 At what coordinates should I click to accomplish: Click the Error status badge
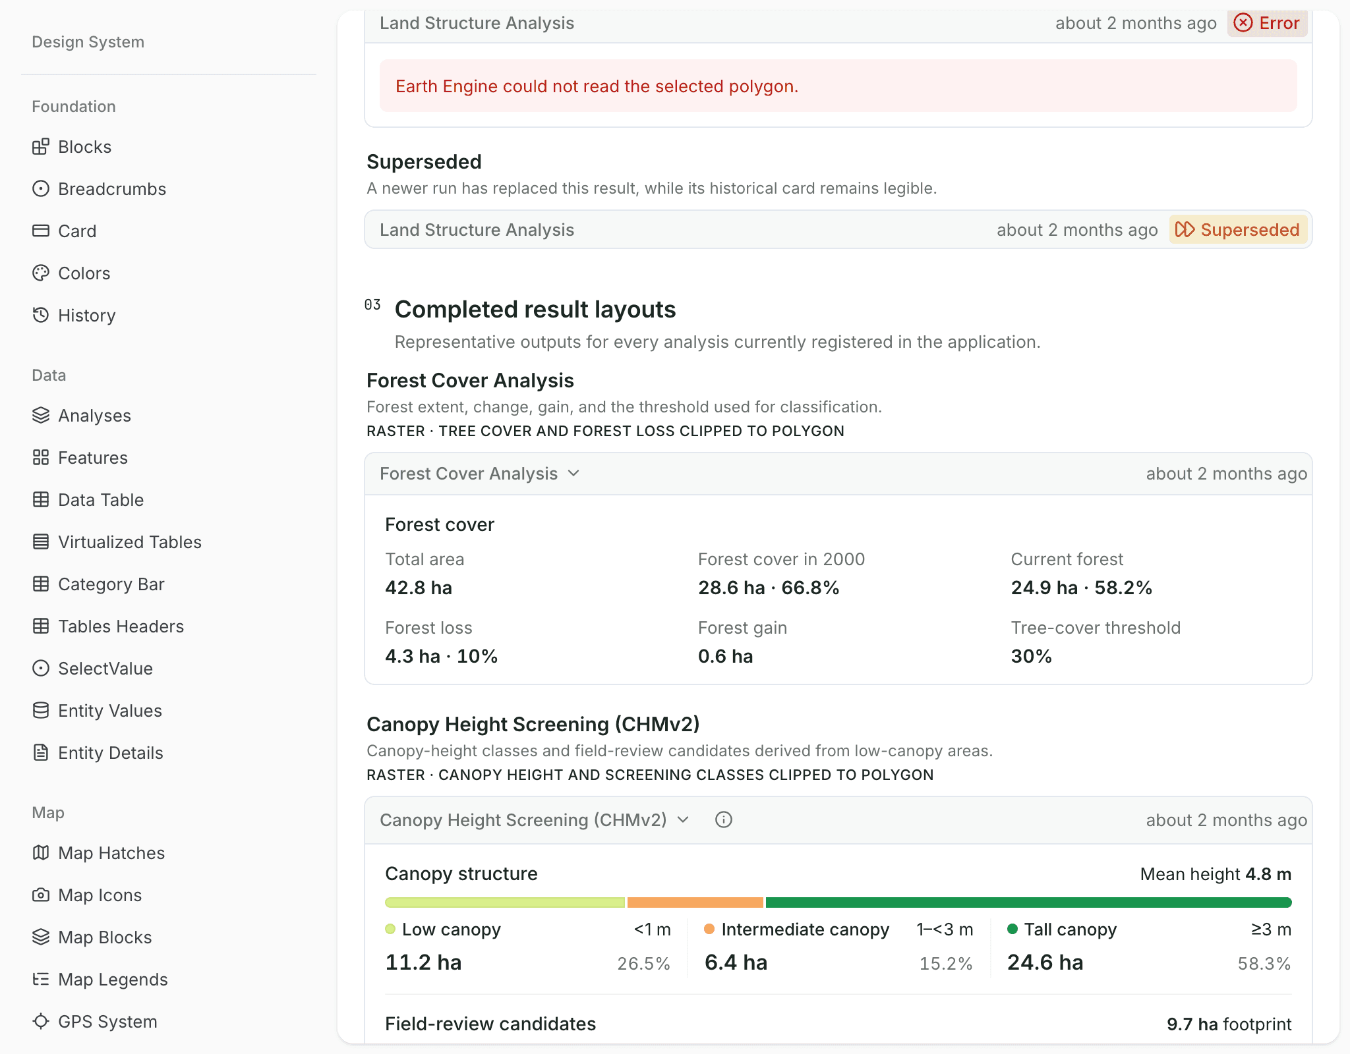pyautogui.click(x=1267, y=23)
